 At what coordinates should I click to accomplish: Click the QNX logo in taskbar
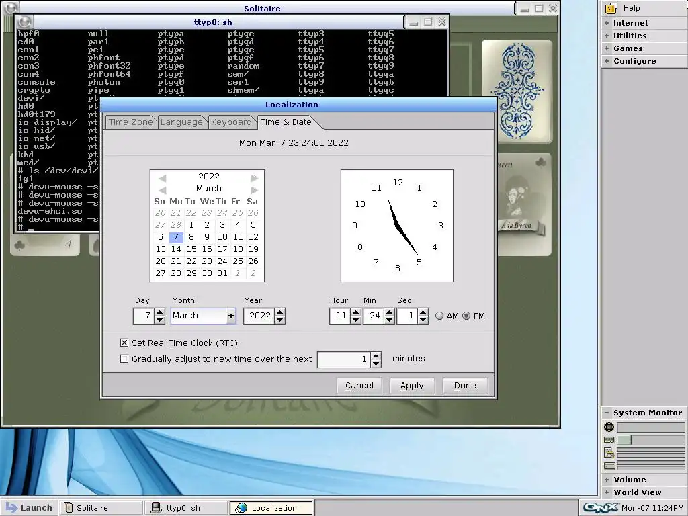[x=601, y=508]
